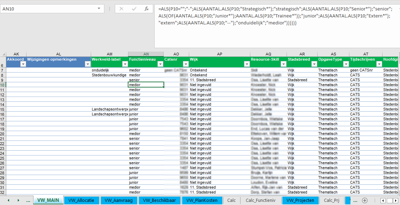Image resolution: width=400 pixels, height=205 pixels.
Task: Click the ellipsis for hidden sheet tabs
Action: (x=28, y=200)
